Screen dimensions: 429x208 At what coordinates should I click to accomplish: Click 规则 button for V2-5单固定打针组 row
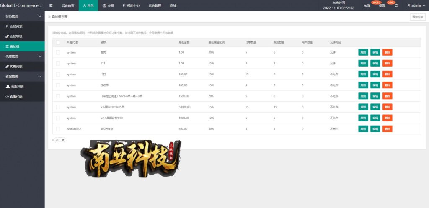pos(363,118)
